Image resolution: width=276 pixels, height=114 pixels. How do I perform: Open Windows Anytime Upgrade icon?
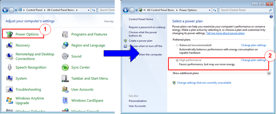point(9,101)
